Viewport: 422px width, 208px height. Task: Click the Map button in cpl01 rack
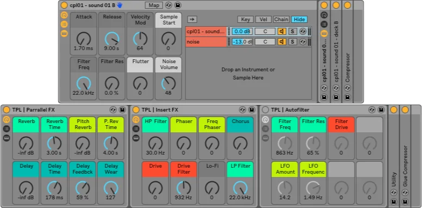(x=154, y=5)
